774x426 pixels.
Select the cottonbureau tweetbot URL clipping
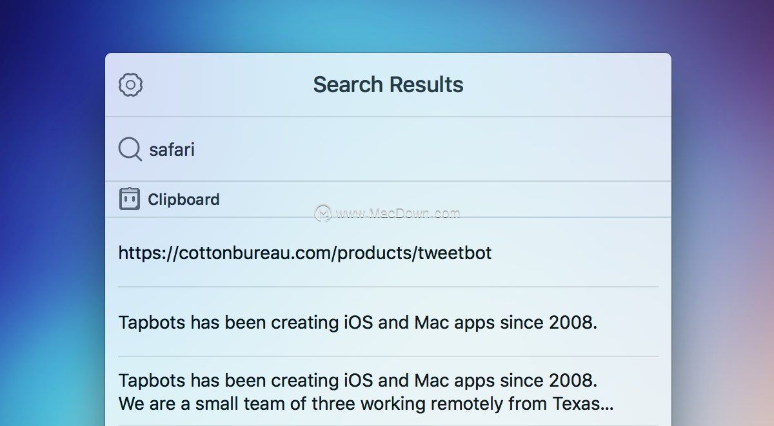click(388, 253)
